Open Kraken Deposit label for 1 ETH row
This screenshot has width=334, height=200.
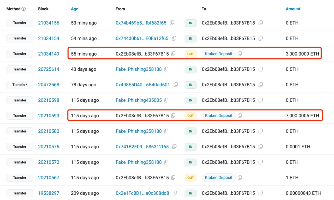[219, 178]
